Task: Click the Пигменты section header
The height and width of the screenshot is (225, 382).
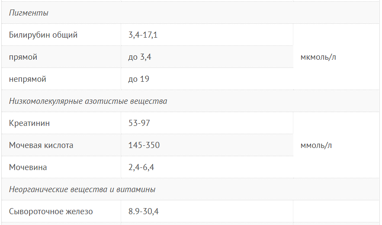Action: [29, 13]
